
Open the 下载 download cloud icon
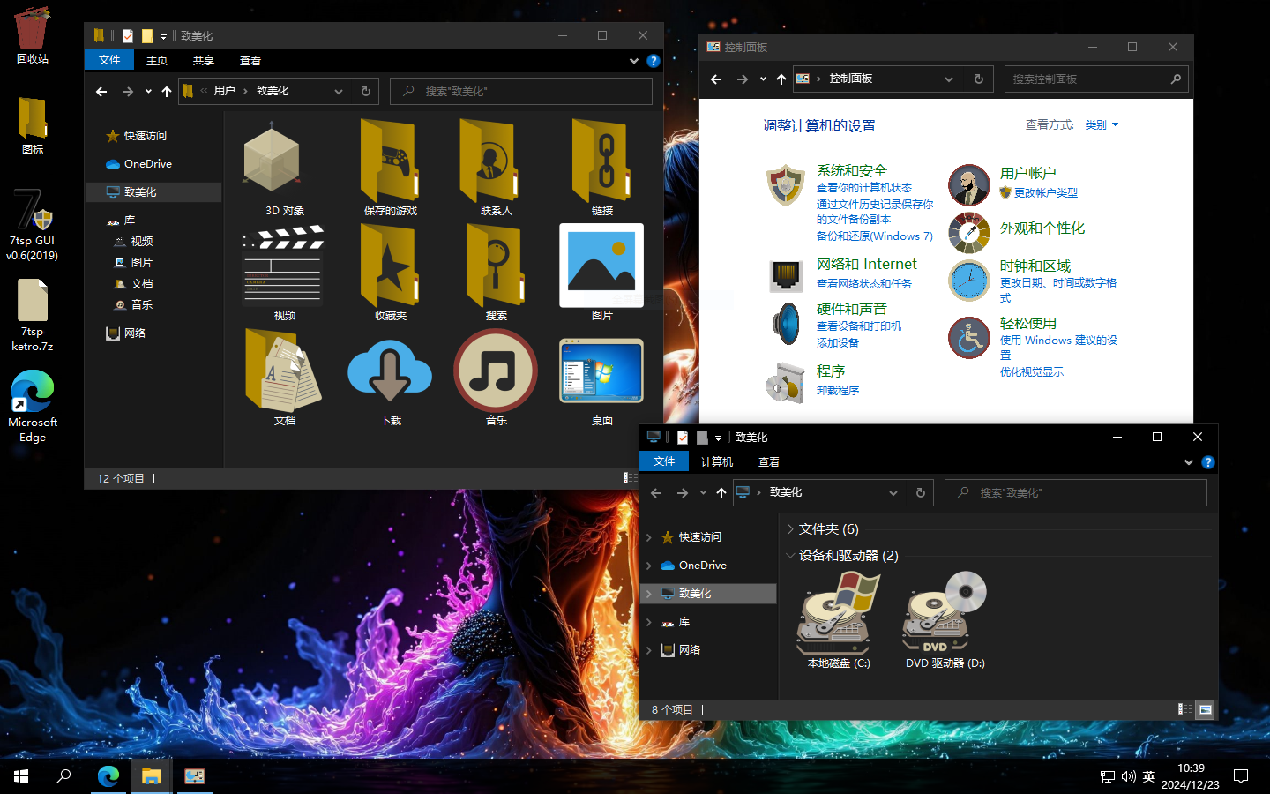click(390, 371)
